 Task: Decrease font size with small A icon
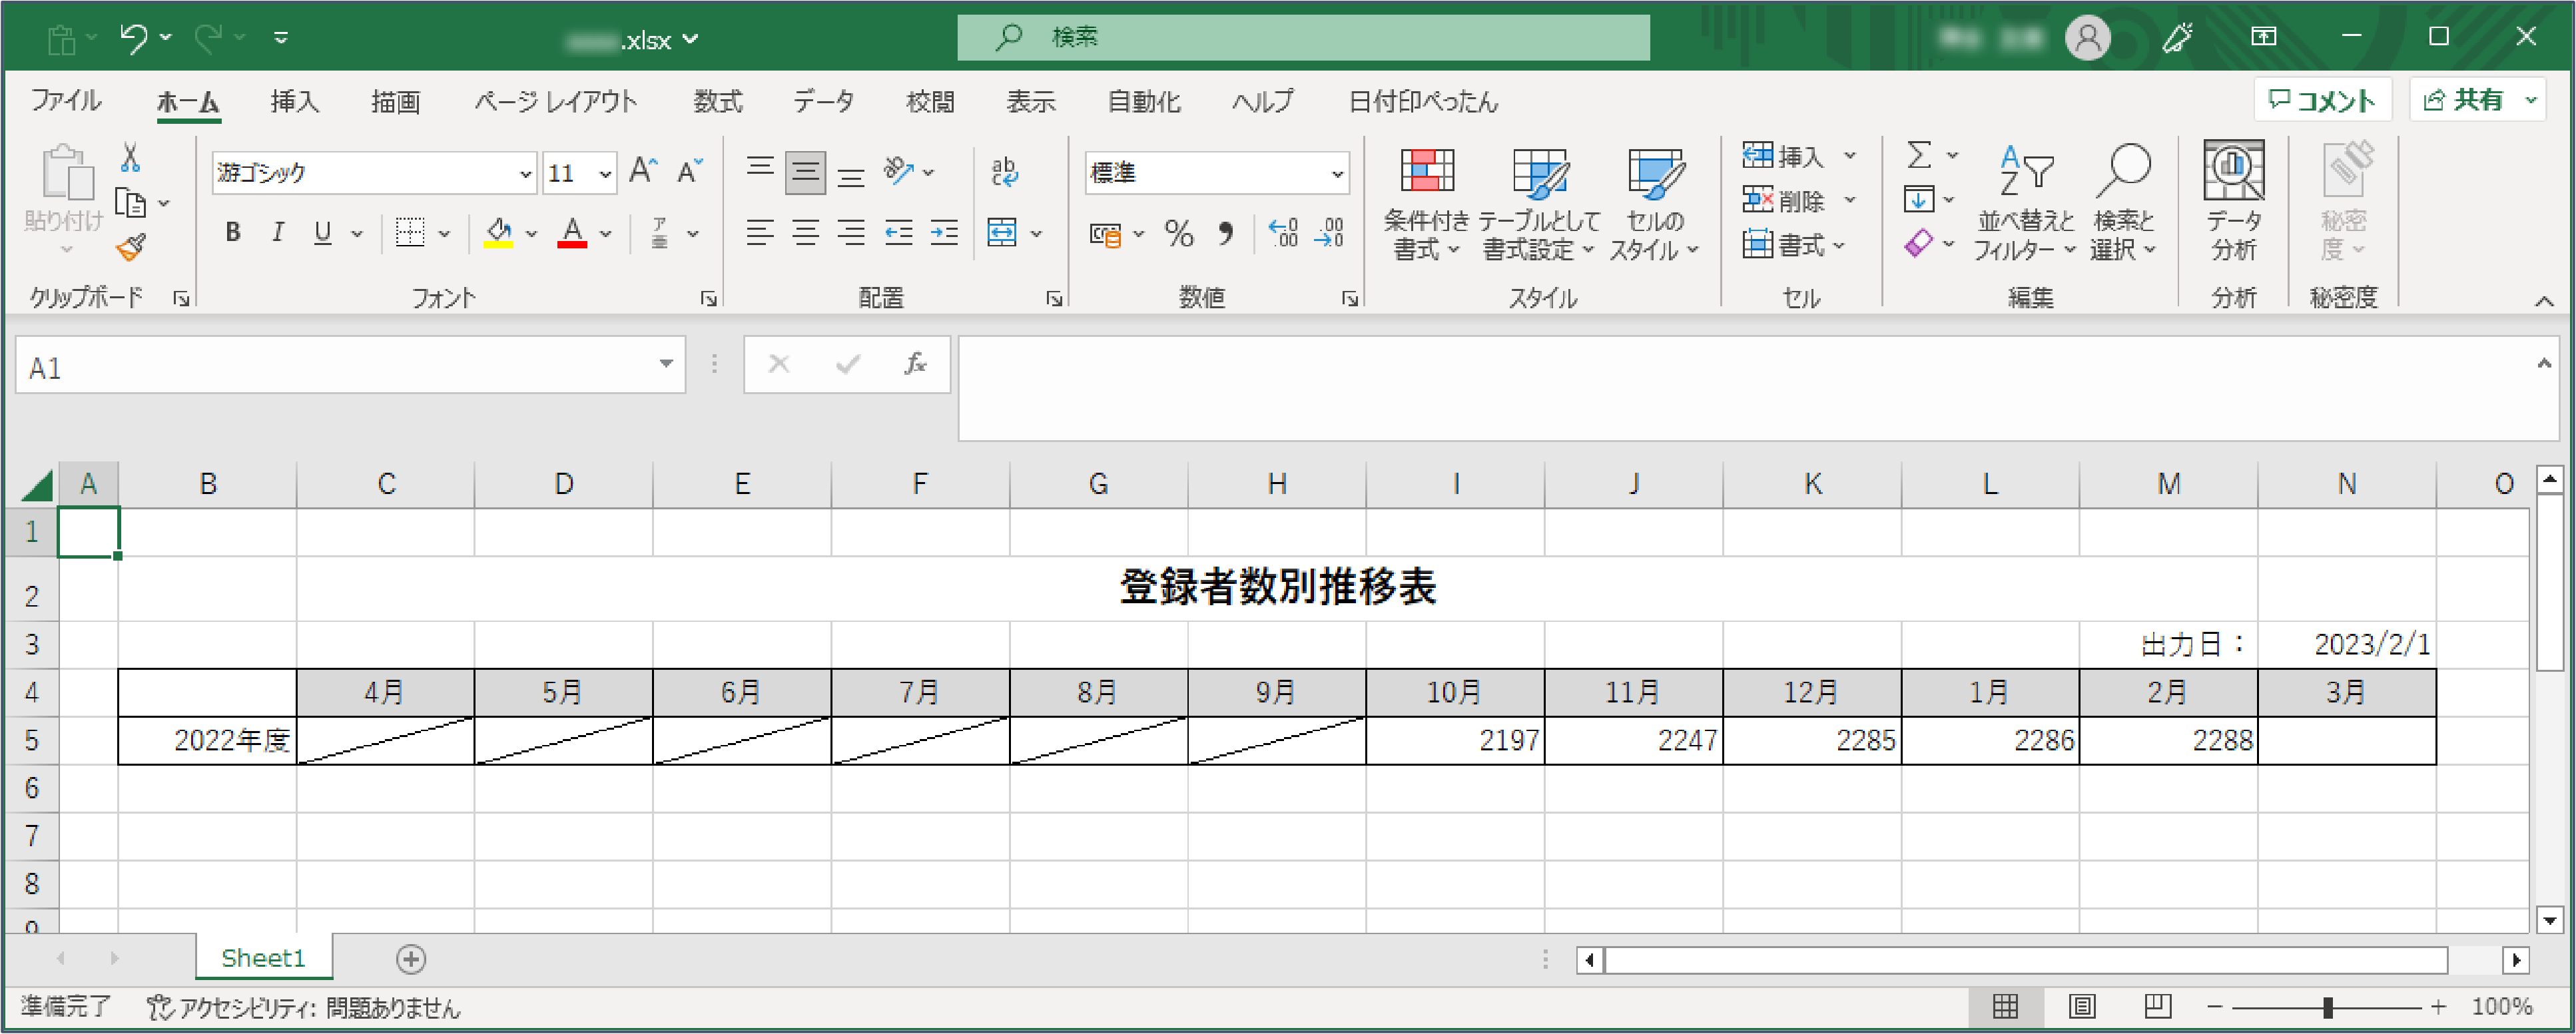690,172
